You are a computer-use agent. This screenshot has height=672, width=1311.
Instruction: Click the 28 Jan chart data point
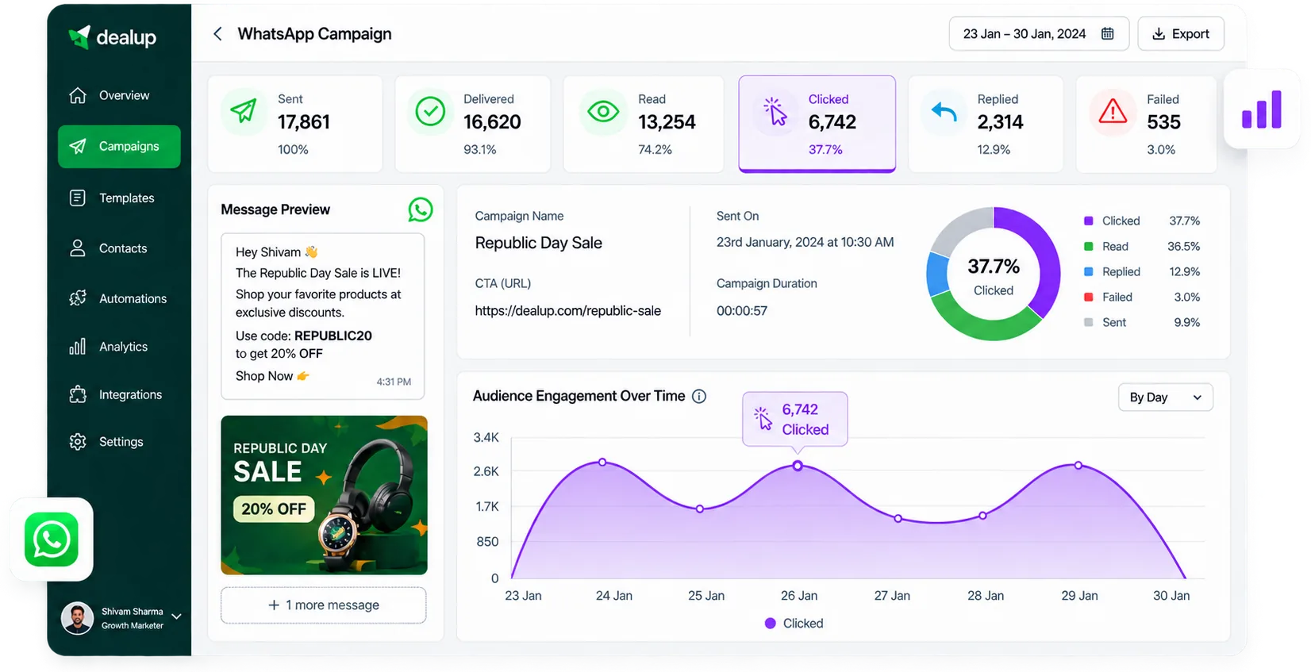[x=982, y=516]
